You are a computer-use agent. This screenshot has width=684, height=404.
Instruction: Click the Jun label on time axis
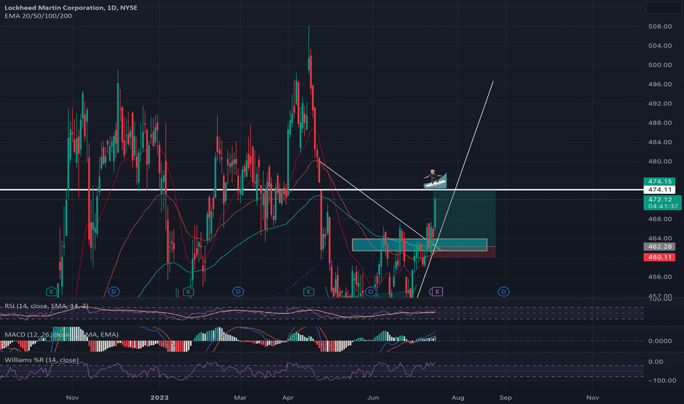373,397
